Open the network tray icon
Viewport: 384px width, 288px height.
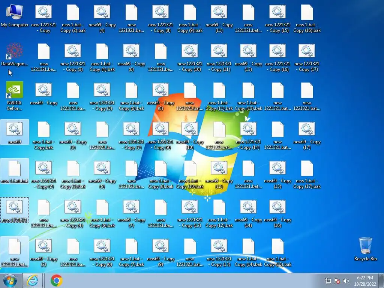328,281
